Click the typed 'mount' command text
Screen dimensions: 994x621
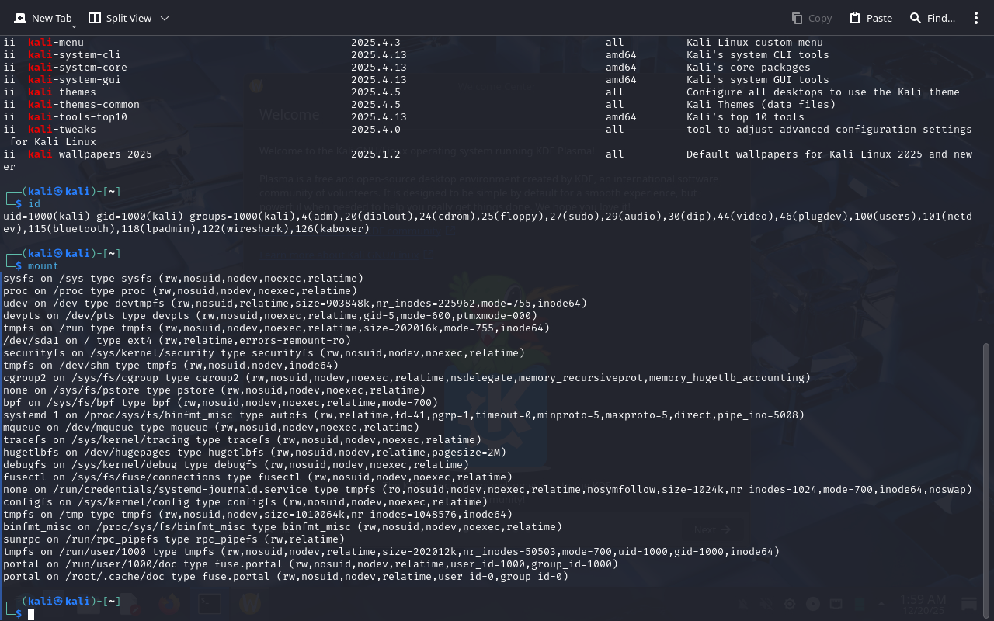pos(43,266)
